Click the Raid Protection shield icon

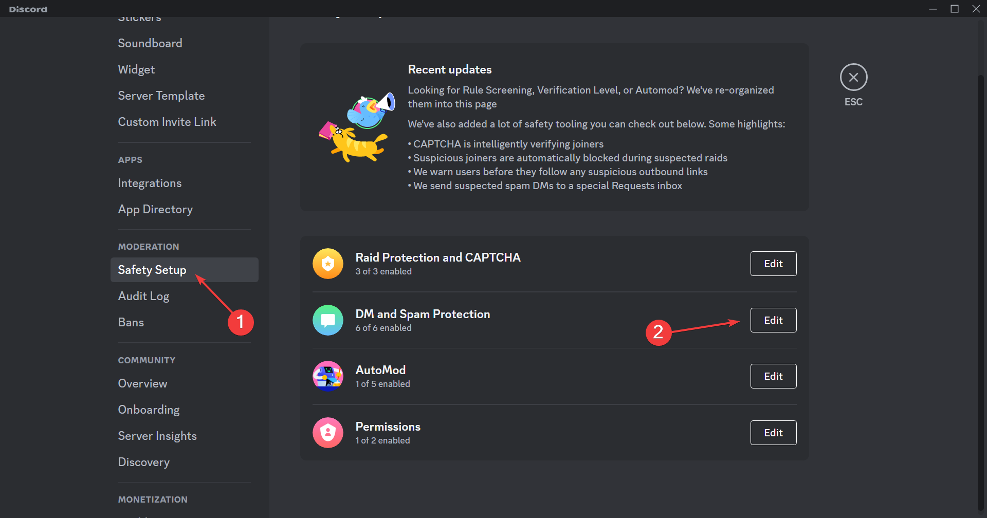click(x=328, y=264)
